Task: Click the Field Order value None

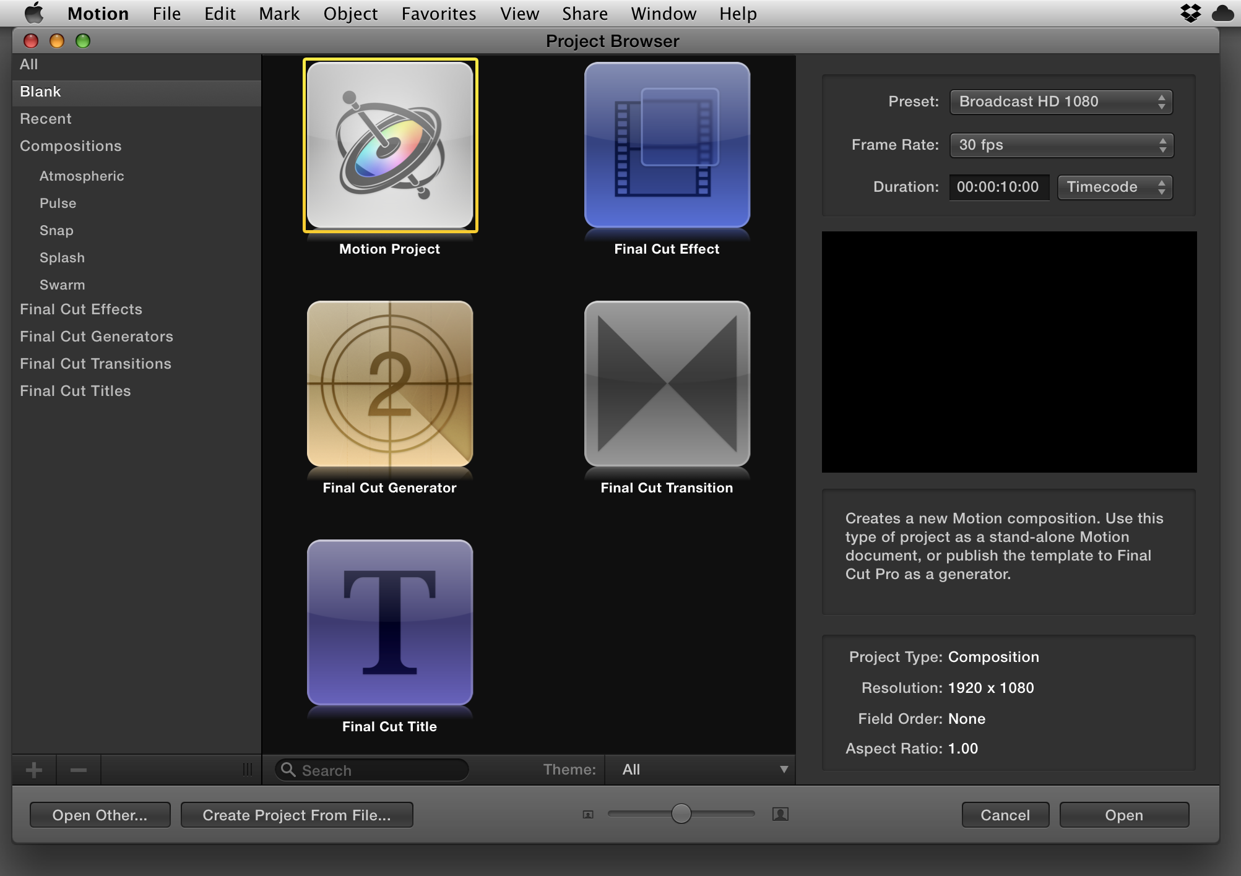Action: (967, 719)
